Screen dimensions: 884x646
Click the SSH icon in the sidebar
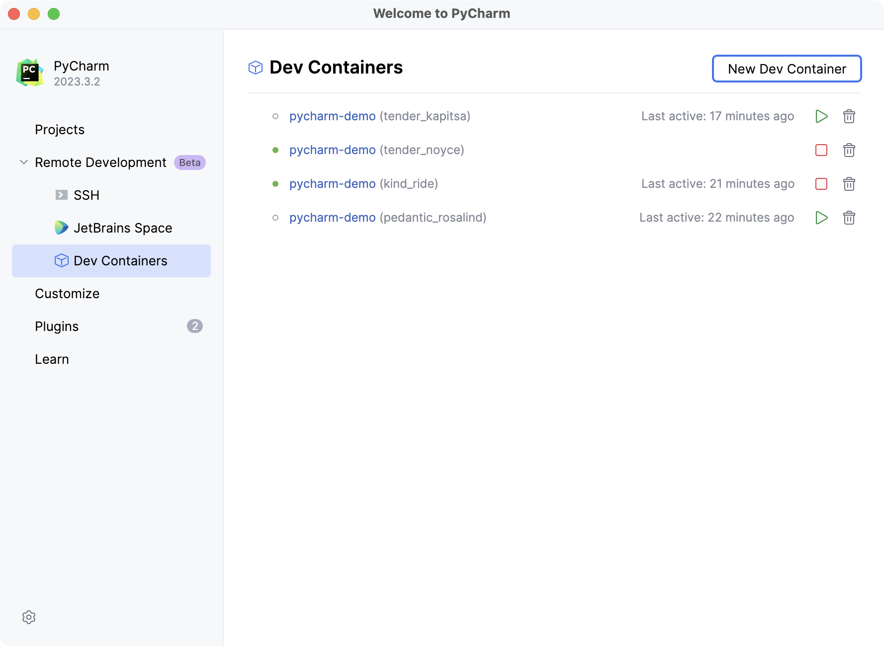(61, 195)
